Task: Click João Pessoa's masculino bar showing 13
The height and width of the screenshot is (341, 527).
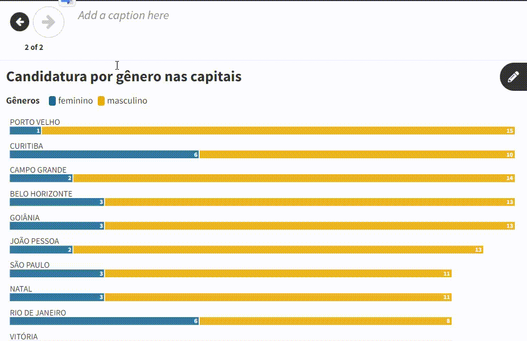Action: [x=278, y=250]
